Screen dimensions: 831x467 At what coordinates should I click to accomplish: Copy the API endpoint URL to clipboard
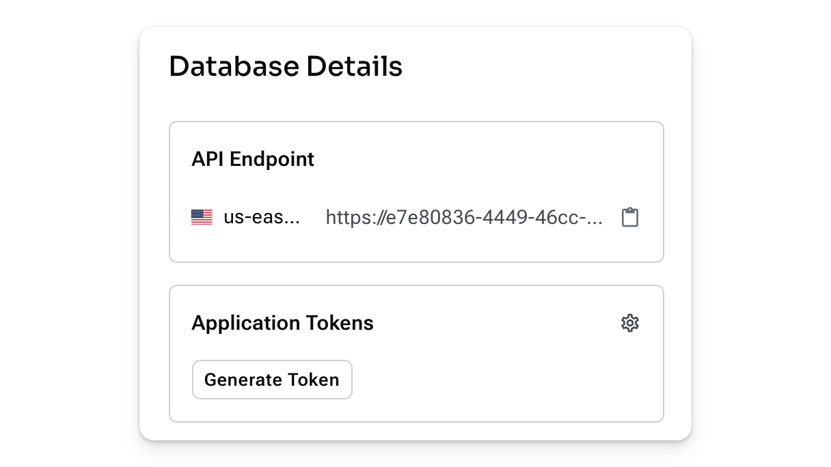pyautogui.click(x=629, y=218)
